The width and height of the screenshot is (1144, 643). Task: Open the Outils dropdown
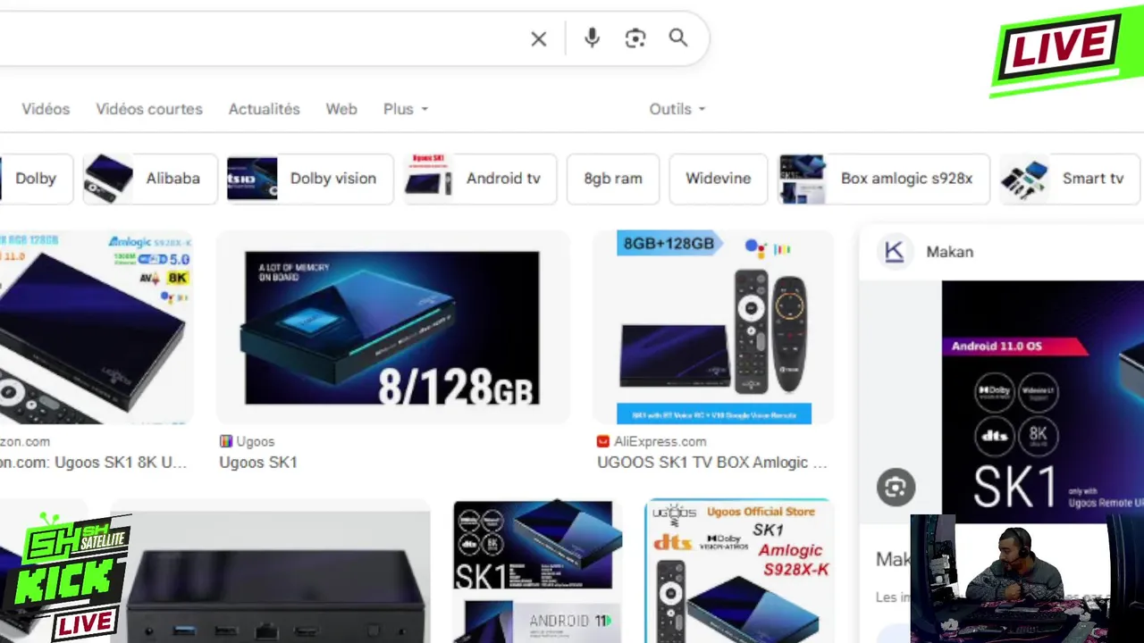pos(677,109)
